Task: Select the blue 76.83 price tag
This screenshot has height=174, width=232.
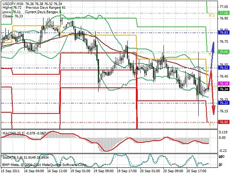Action: [x=224, y=33]
